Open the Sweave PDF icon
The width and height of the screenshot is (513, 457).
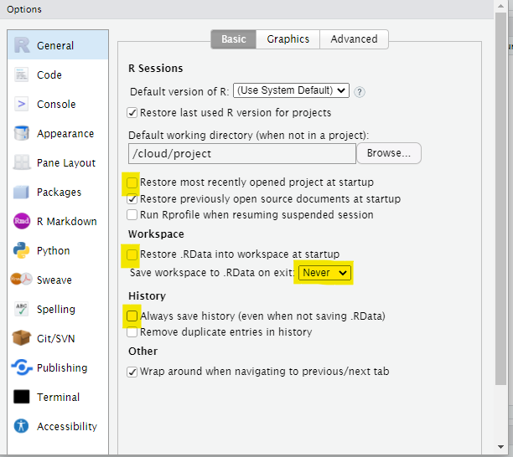click(x=22, y=280)
